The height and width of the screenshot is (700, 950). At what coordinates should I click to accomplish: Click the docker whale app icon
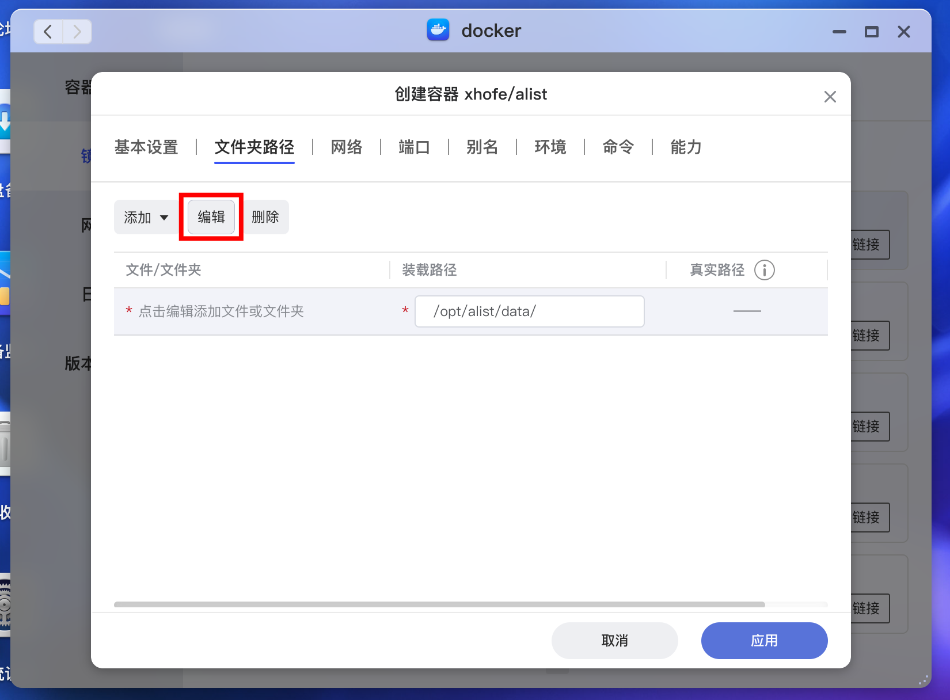coord(438,30)
